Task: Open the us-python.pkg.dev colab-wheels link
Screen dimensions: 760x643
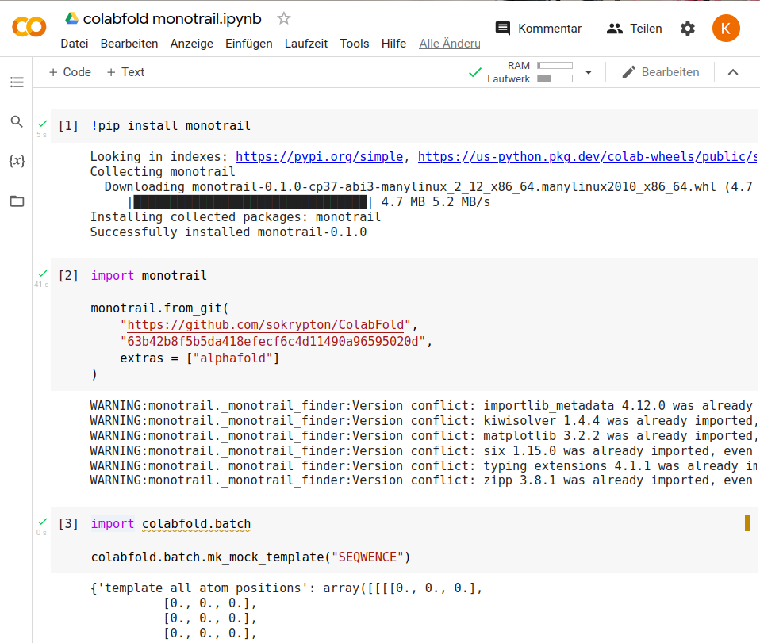Action: point(587,156)
